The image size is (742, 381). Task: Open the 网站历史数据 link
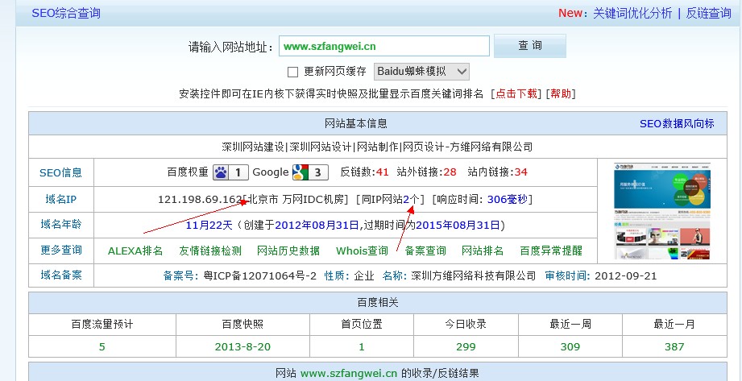(x=288, y=251)
